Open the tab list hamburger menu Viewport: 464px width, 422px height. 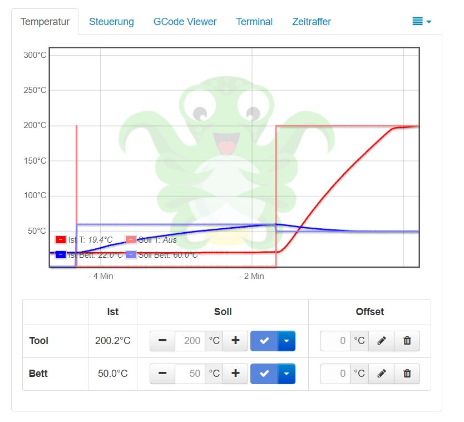(422, 21)
